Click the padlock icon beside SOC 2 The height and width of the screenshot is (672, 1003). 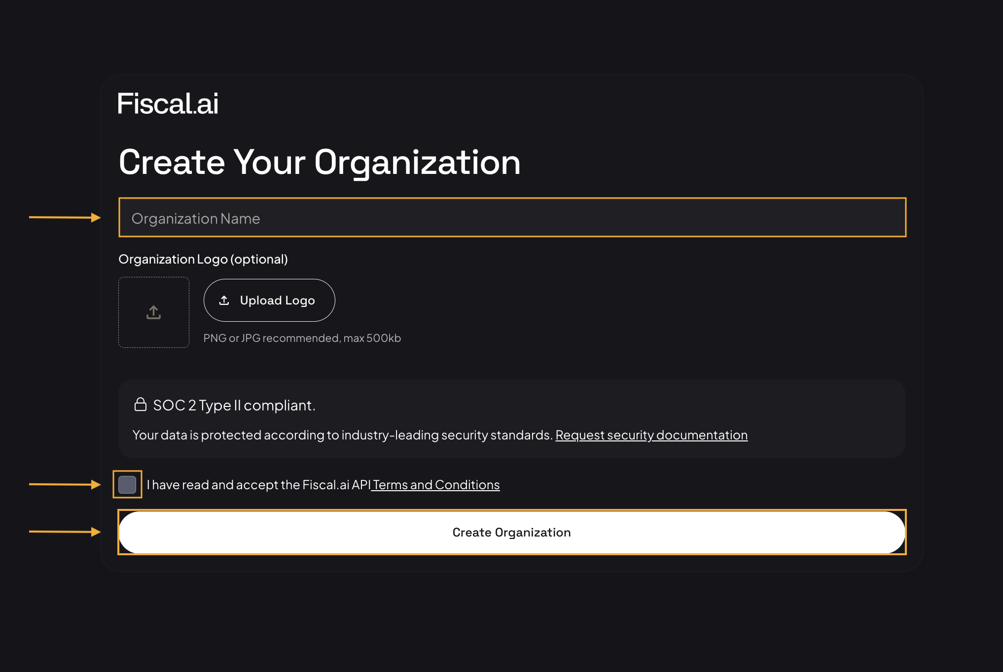(141, 404)
